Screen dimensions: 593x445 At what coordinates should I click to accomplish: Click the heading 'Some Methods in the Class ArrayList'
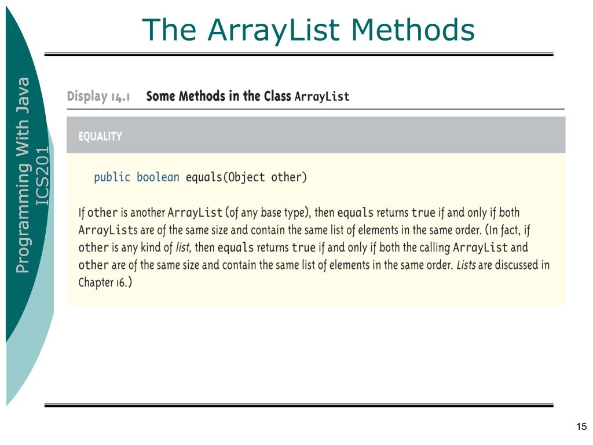pyautogui.click(x=248, y=96)
